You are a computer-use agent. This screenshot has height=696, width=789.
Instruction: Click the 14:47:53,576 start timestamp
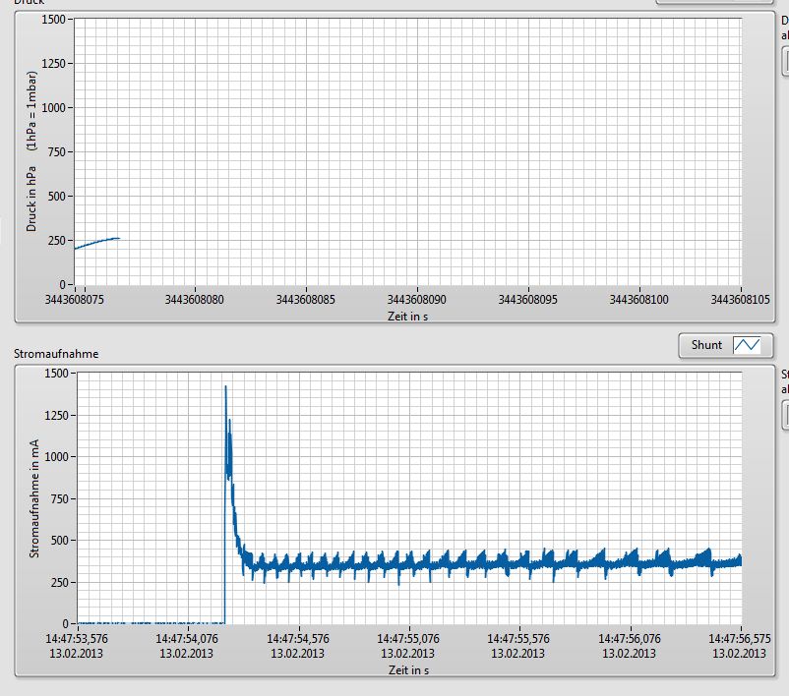click(77, 639)
